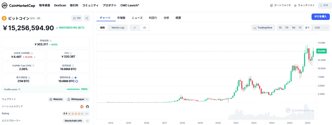Open the 暗号資産 header menu
Viewport: 332px width, 125px height.
(x=45, y=5)
